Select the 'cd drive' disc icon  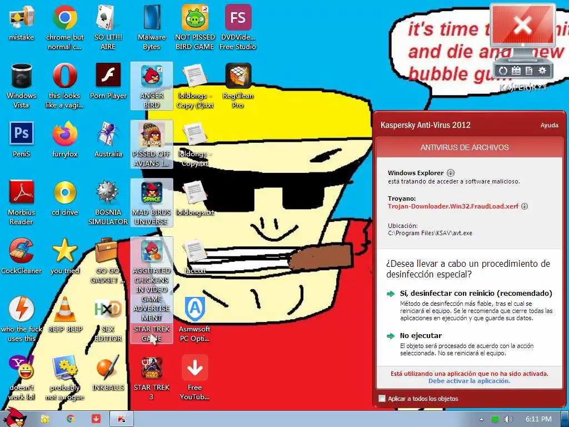[x=64, y=198]
